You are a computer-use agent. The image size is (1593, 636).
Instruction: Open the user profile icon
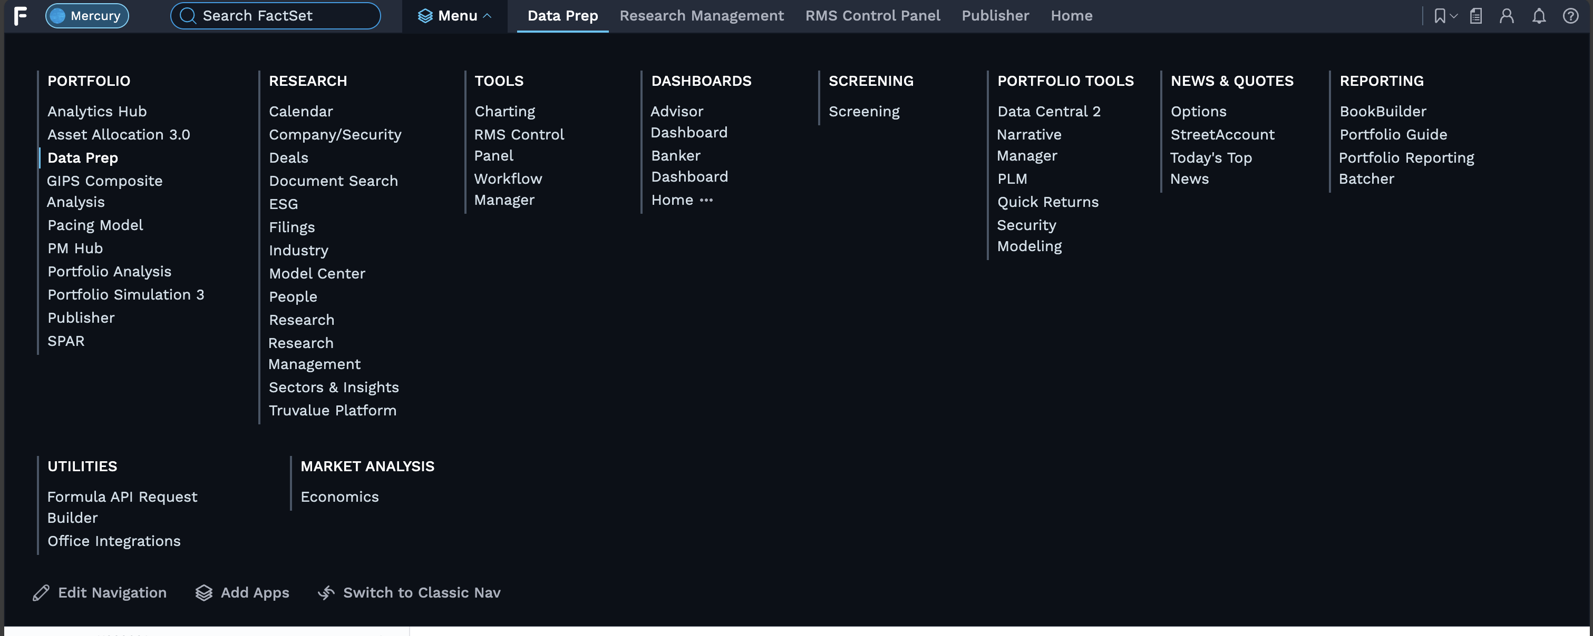click(x=1507, y=16)
